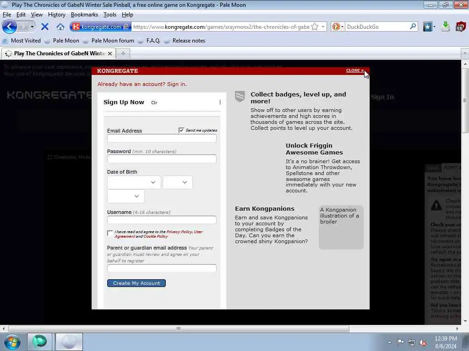Click the URL address bar

(221, 27)
